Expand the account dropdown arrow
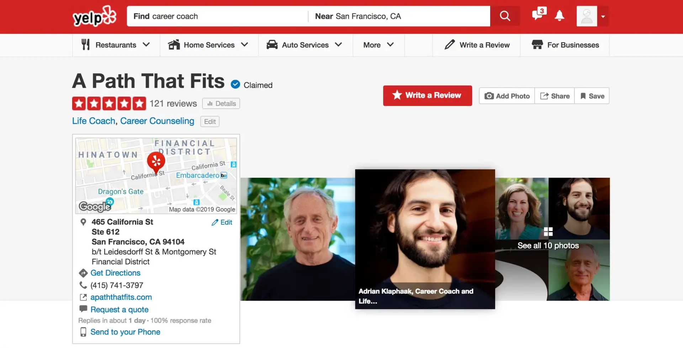The height and width of the screenshot is (348, 683). pos(603,16)
